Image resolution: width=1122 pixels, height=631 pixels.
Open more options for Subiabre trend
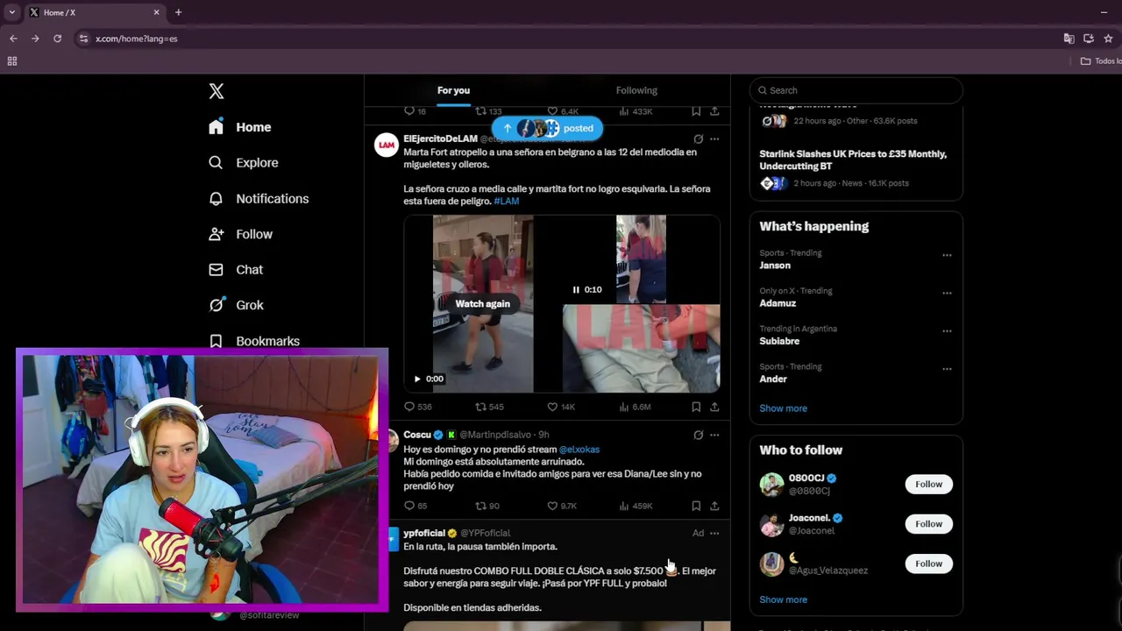[947, 331]
